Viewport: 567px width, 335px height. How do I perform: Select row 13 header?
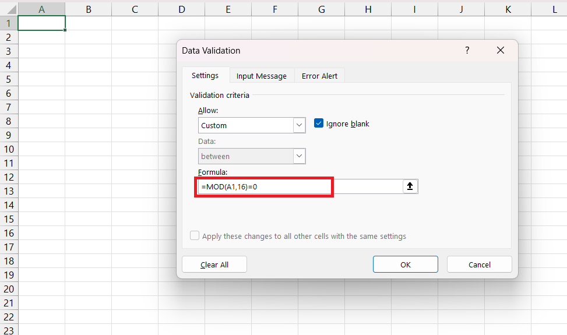point(9,191)
